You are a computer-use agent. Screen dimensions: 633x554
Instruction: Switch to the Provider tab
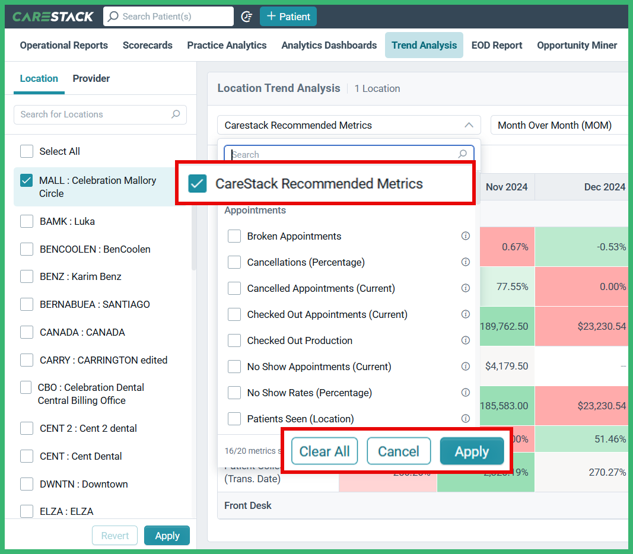coord(91,78)
